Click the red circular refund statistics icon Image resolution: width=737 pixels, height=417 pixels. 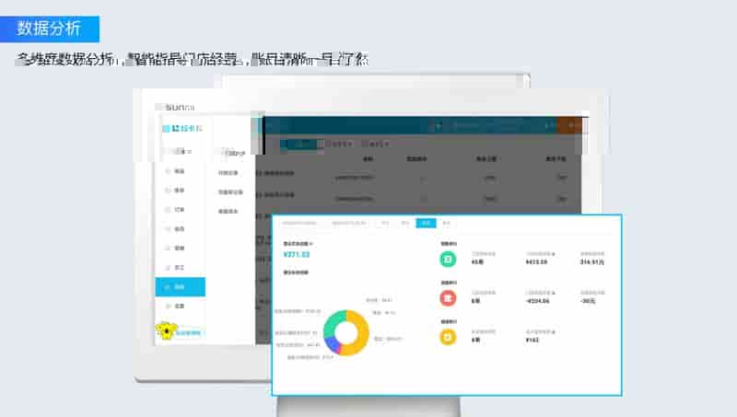pos(448,298)
